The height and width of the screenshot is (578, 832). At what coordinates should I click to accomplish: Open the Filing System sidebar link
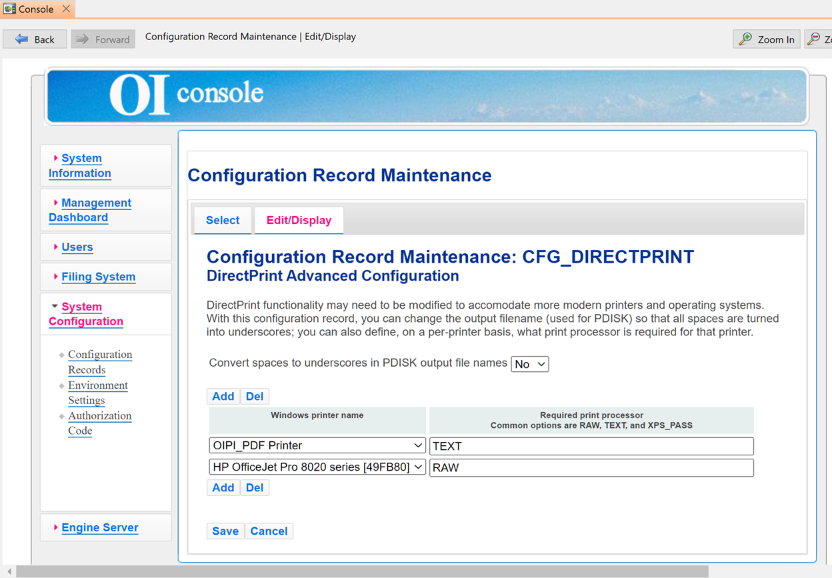click(x=99, y=277)
